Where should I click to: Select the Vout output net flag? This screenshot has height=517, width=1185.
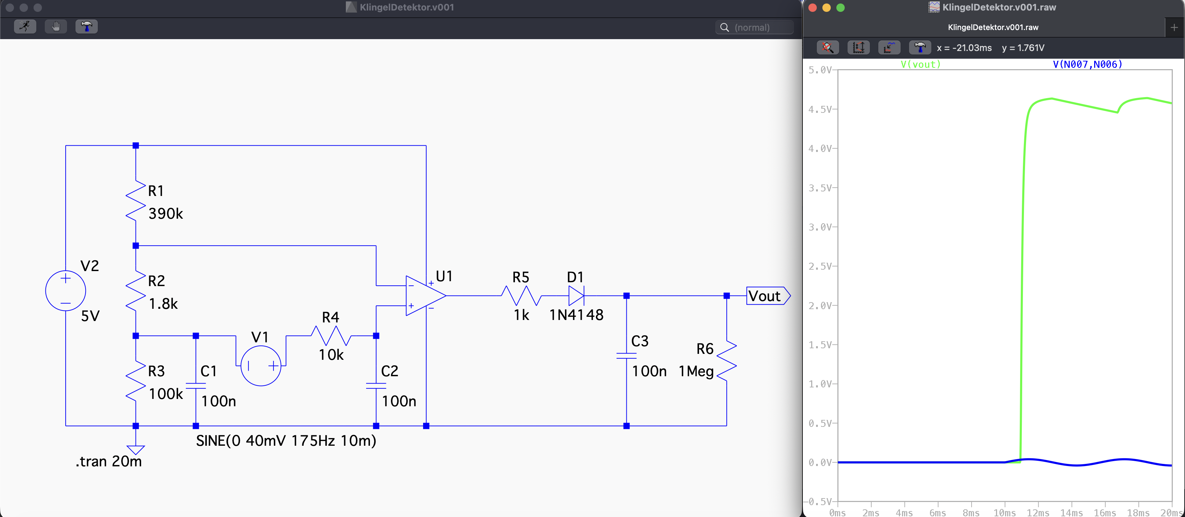pyautogui.click(x=767, y=296)
